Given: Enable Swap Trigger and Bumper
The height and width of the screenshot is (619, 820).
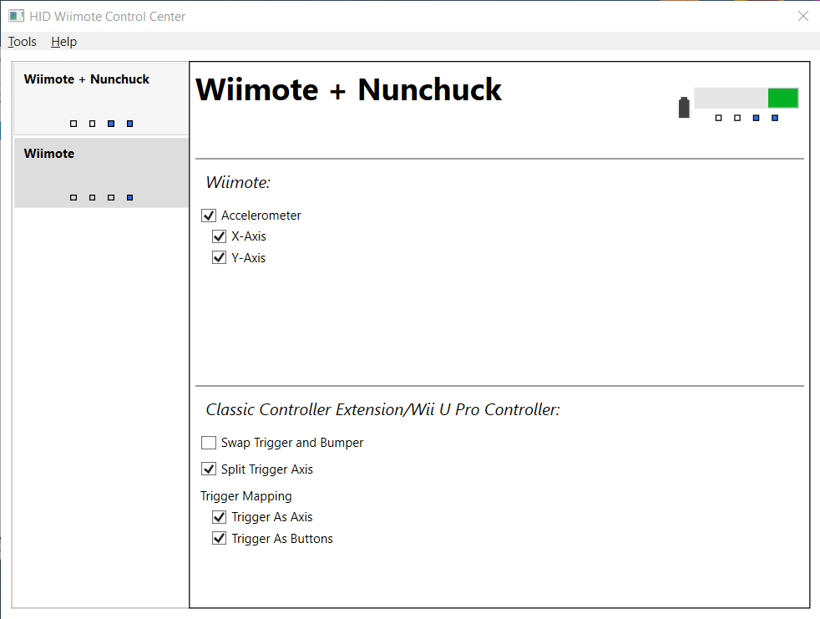Looking at the screenshot, I should (x=208, y=442).
